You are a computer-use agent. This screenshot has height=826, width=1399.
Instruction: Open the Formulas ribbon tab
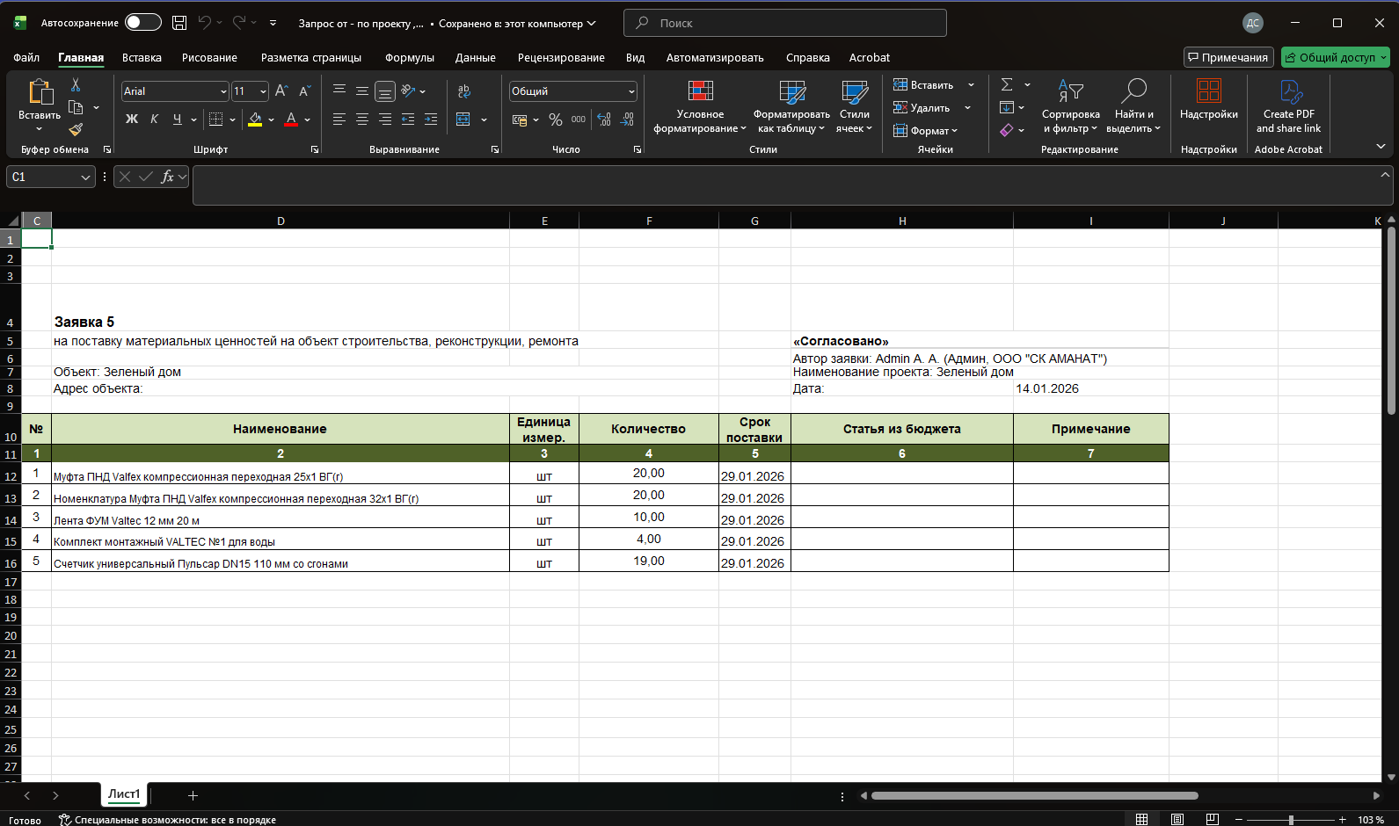tap(409, 58)
